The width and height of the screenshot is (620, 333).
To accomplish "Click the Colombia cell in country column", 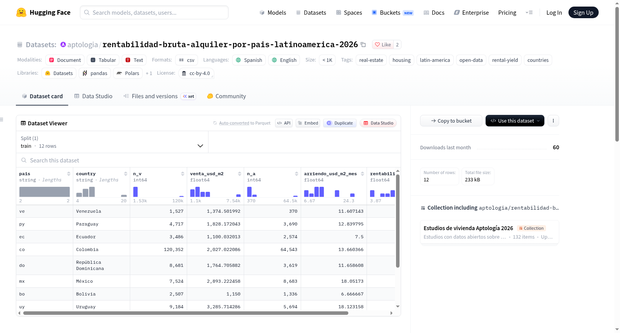I will (102, 249).
